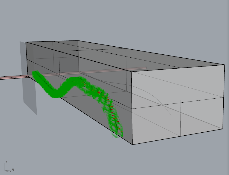Click the Y axis label in the gizmo
This screenshot has width=229, height=175.
[x=13, y=169]
